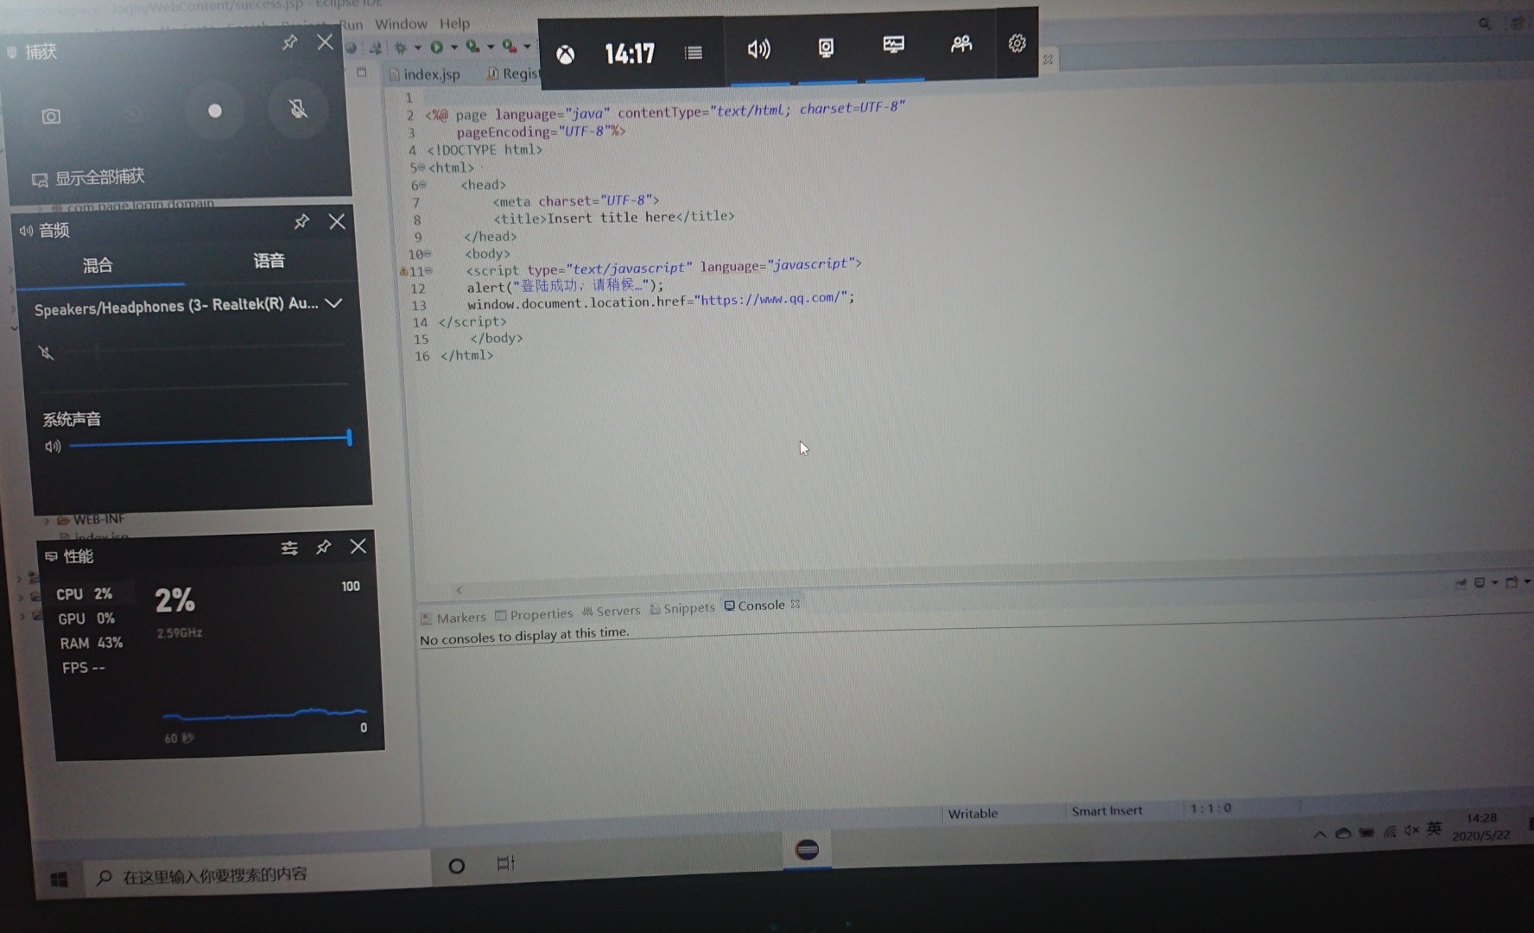Pin the 性能 performance widget
The image size is (1534, 933).
[x=323, y=547]
